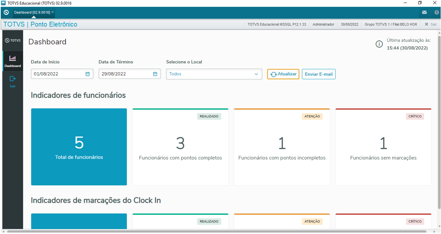Select Grupo TOTVS 1 / Filial BELO HOR
This screenshot has height=234, width=441.
pos(391,24)
